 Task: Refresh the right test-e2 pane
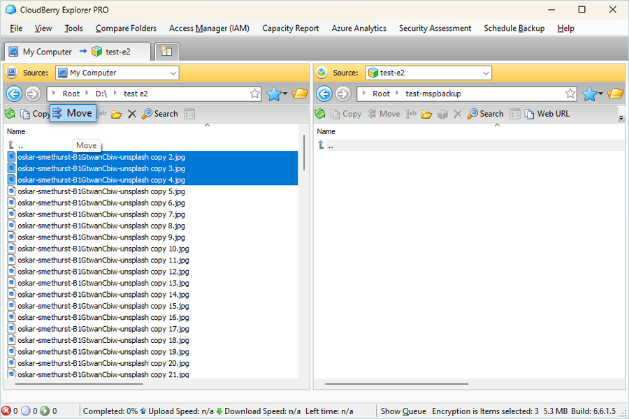tap(320, 114)
